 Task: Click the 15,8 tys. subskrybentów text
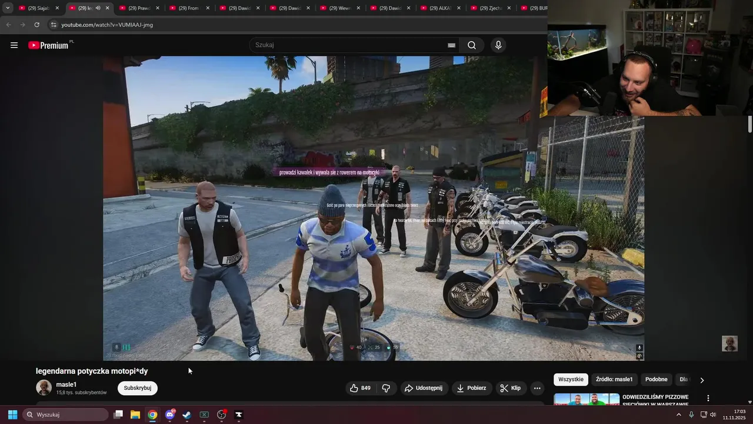pos(81,393)
